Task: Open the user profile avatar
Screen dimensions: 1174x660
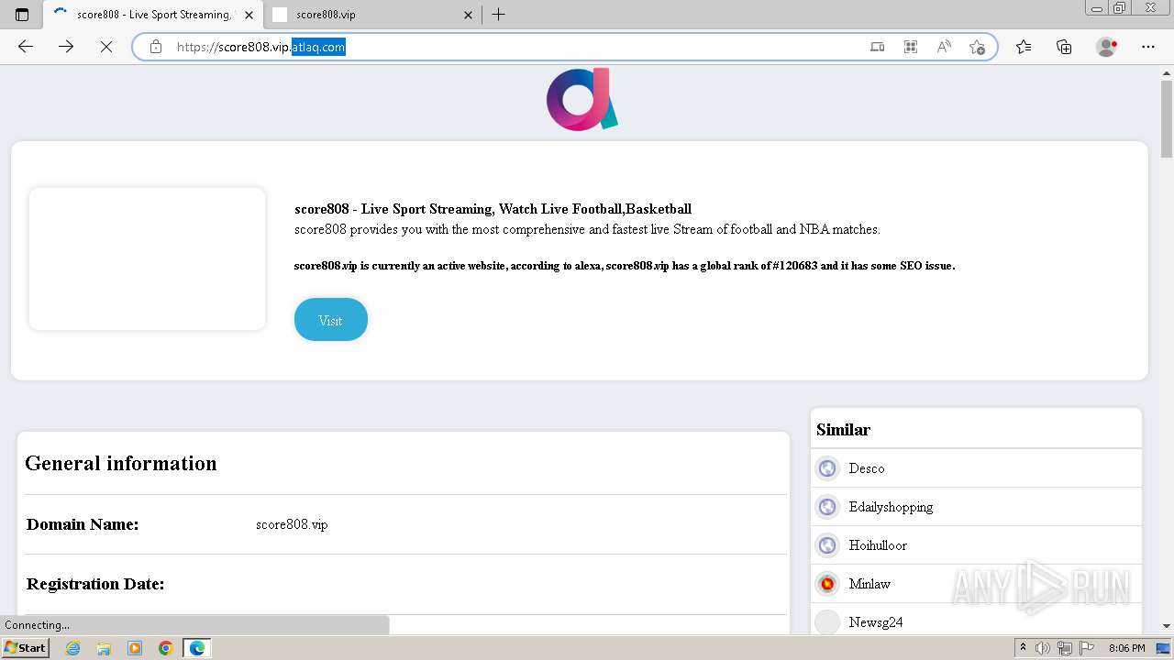Action: pos(1107,47)
